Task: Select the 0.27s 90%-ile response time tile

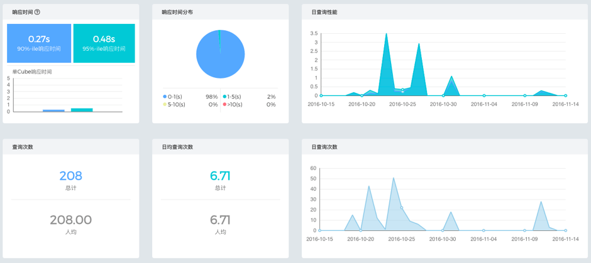Action: click(x=39, y=43)
